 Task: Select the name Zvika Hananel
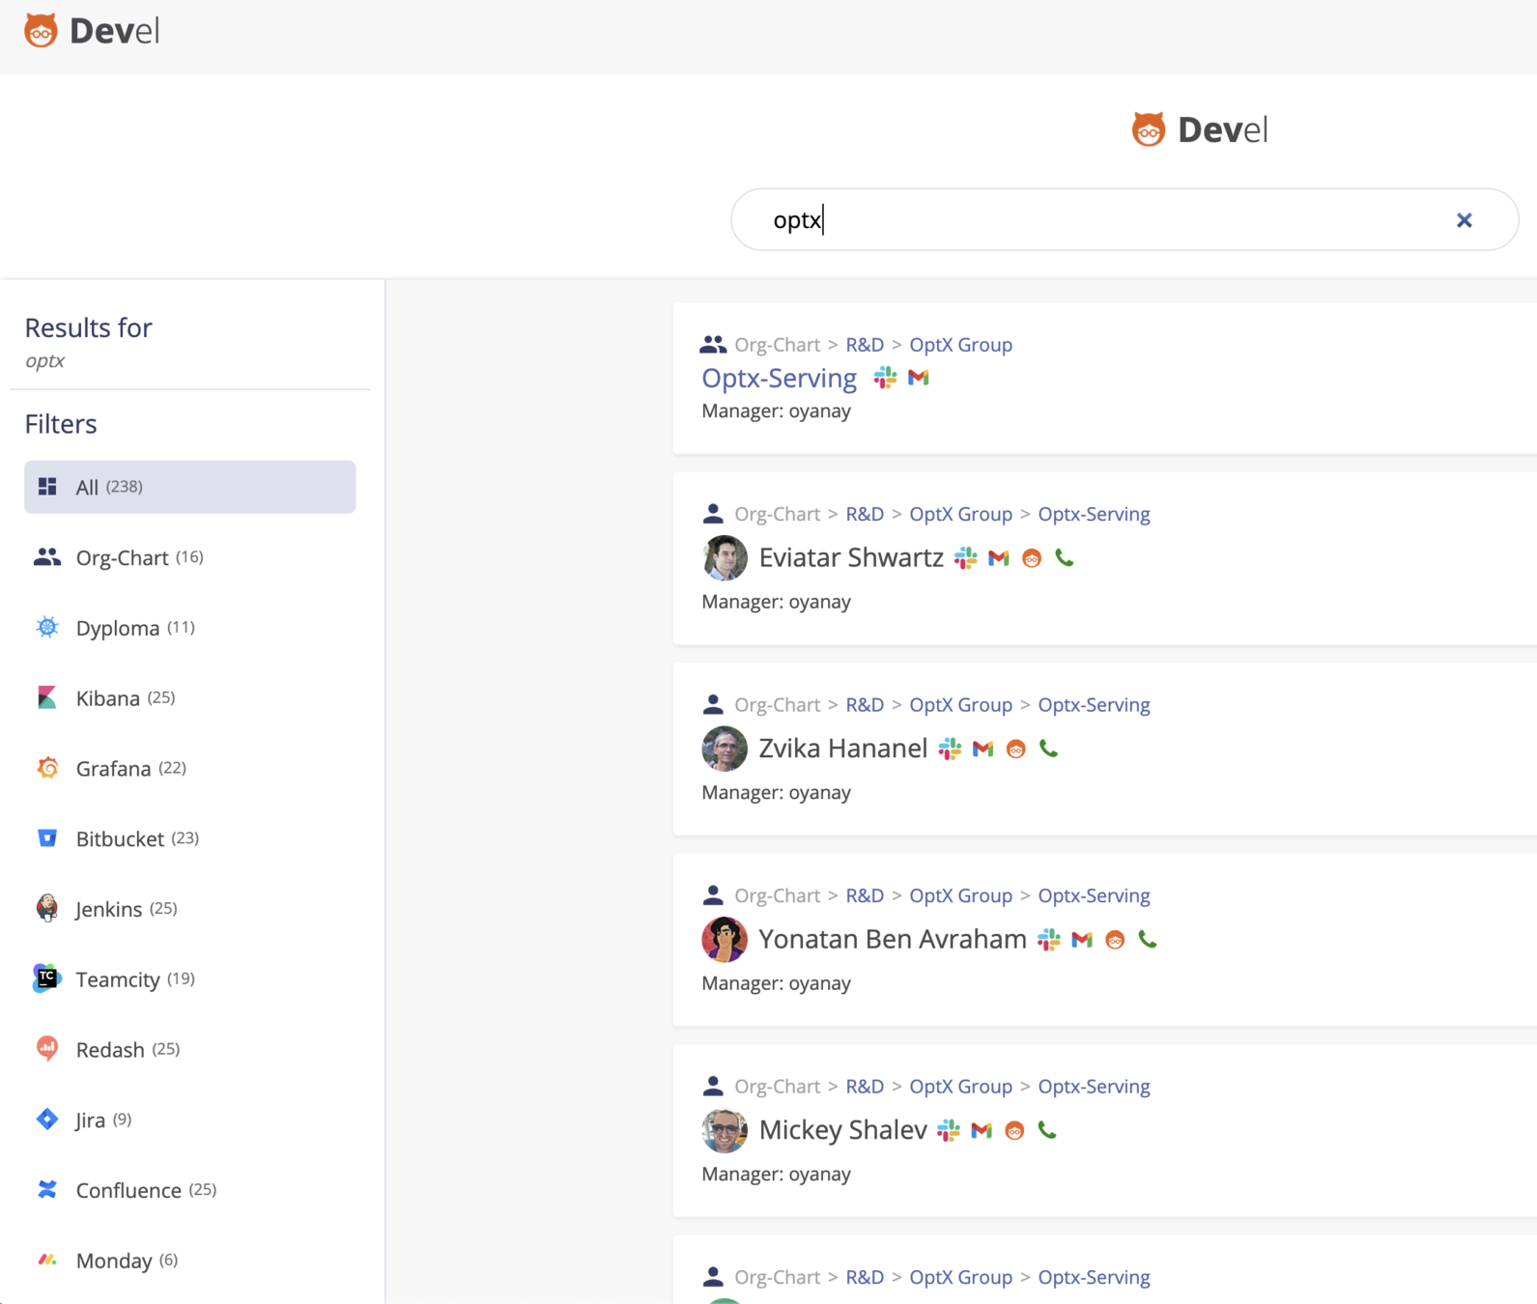coord(842,749)
